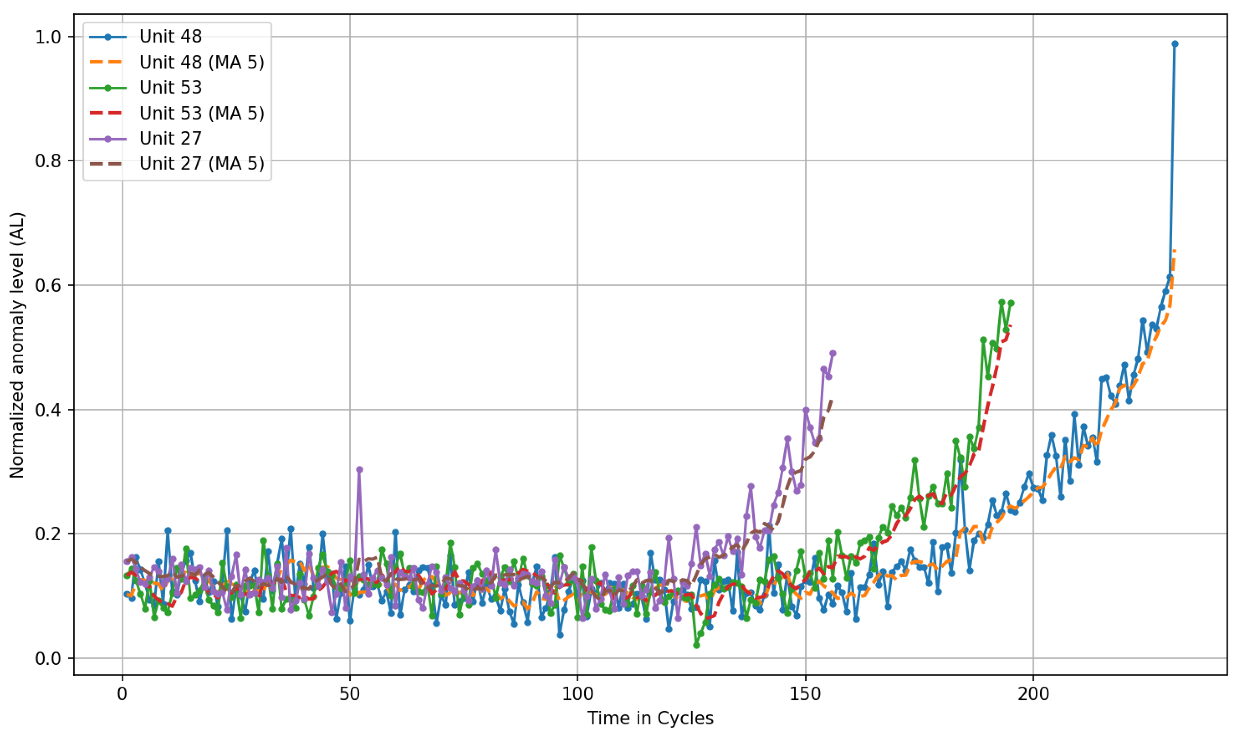Image resolution: width=1240 pixels, height=734 pixels.
Task: Click the Unit 27 purple spike near cycle 52
Action: pyautogui.click(x=359, y=469)
